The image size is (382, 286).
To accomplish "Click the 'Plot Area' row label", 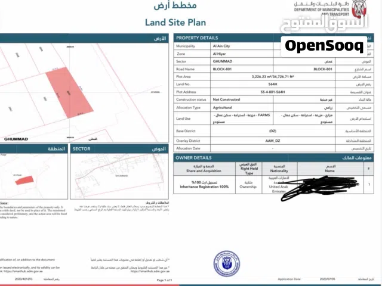I will click(183, 77).
